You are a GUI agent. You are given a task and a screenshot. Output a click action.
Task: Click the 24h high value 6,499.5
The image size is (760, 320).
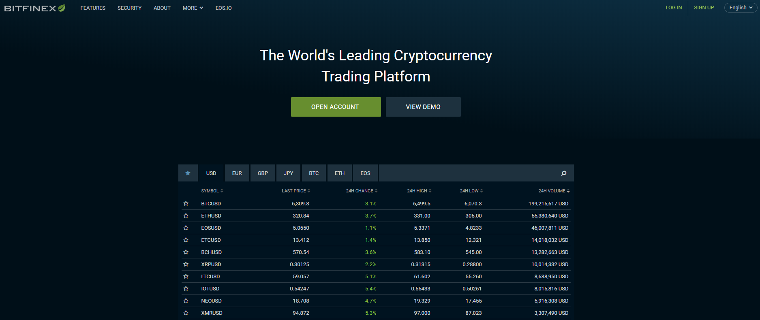(x=422, y=204)
